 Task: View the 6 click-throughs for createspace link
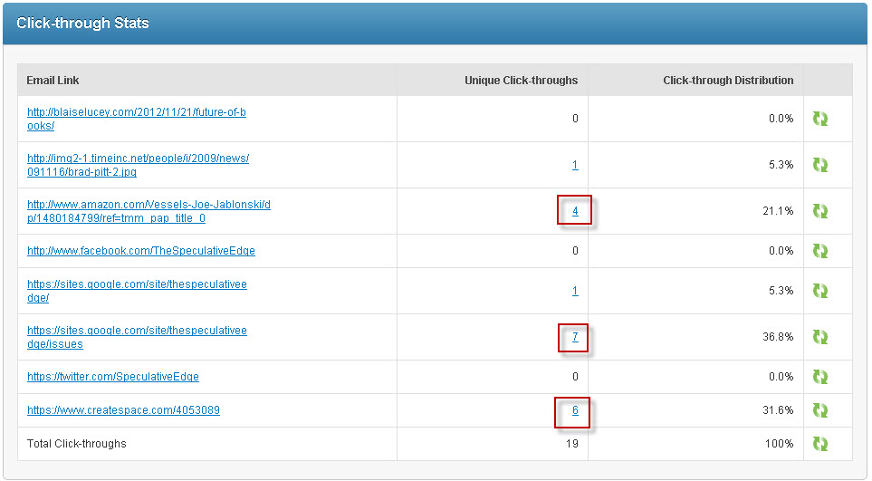[x=575, y=410]
